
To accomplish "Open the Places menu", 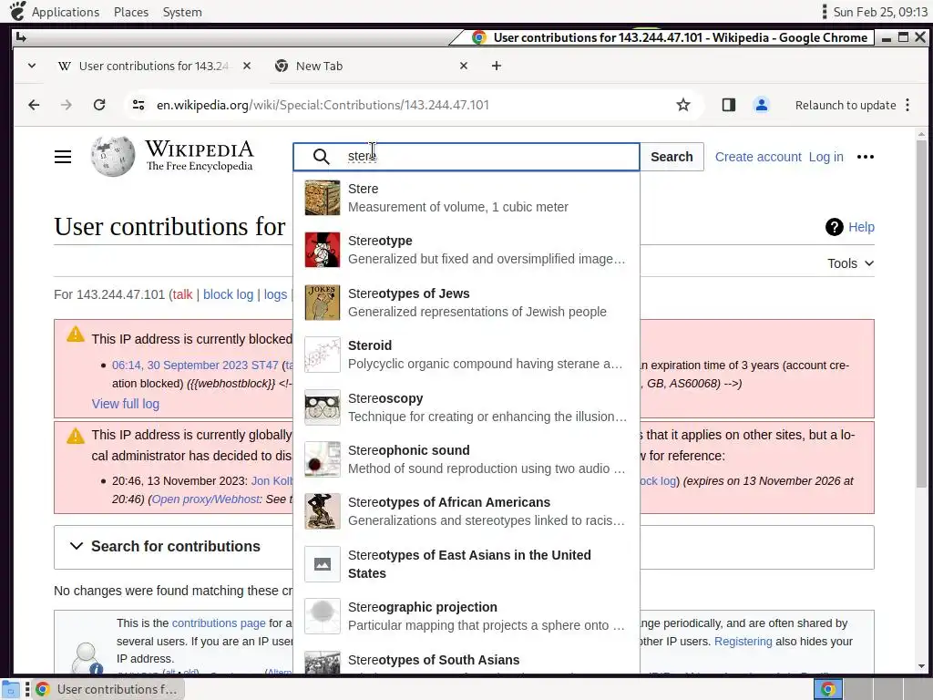I will (131, 12).
